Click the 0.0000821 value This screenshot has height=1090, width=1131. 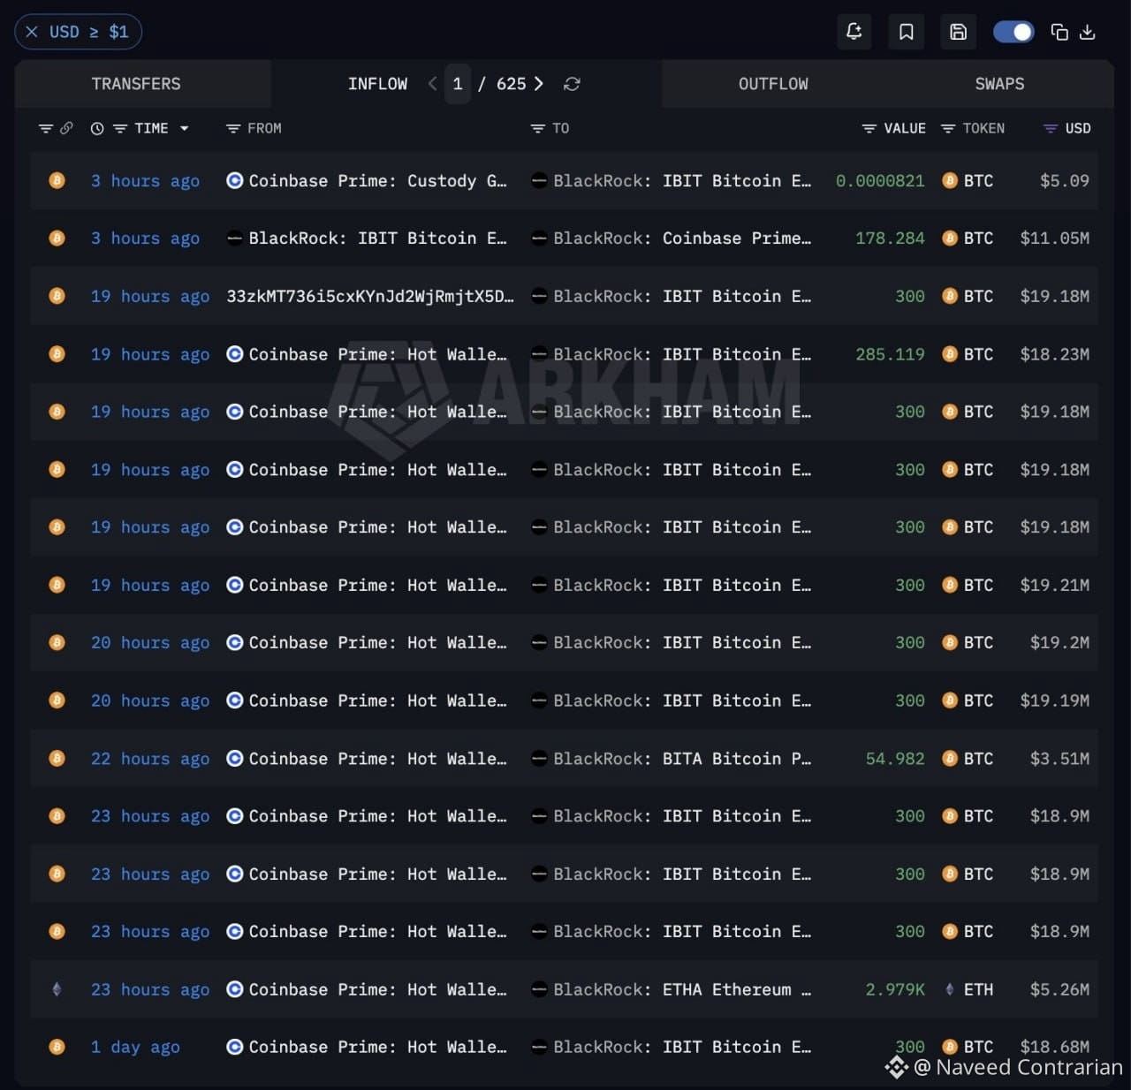point(880,180)
